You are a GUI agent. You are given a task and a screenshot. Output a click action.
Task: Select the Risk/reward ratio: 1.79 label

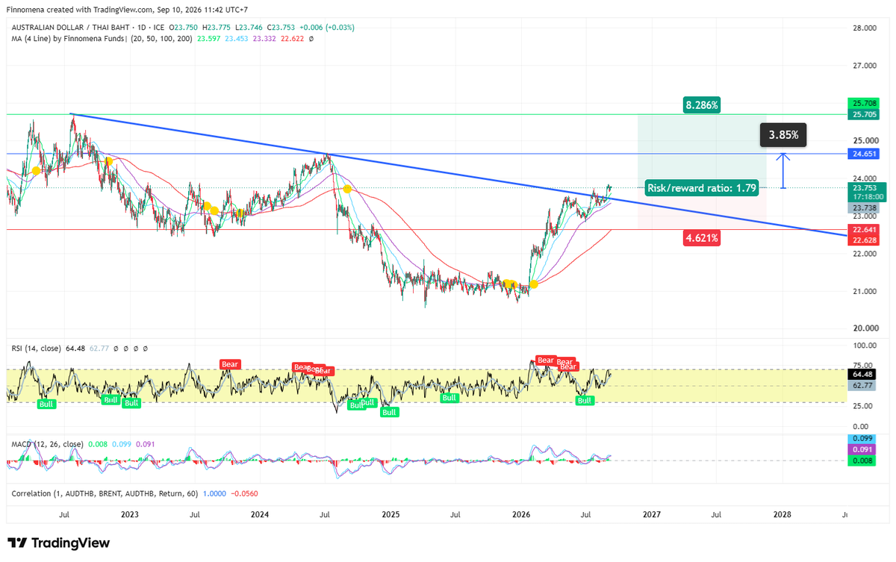(702, 188)
